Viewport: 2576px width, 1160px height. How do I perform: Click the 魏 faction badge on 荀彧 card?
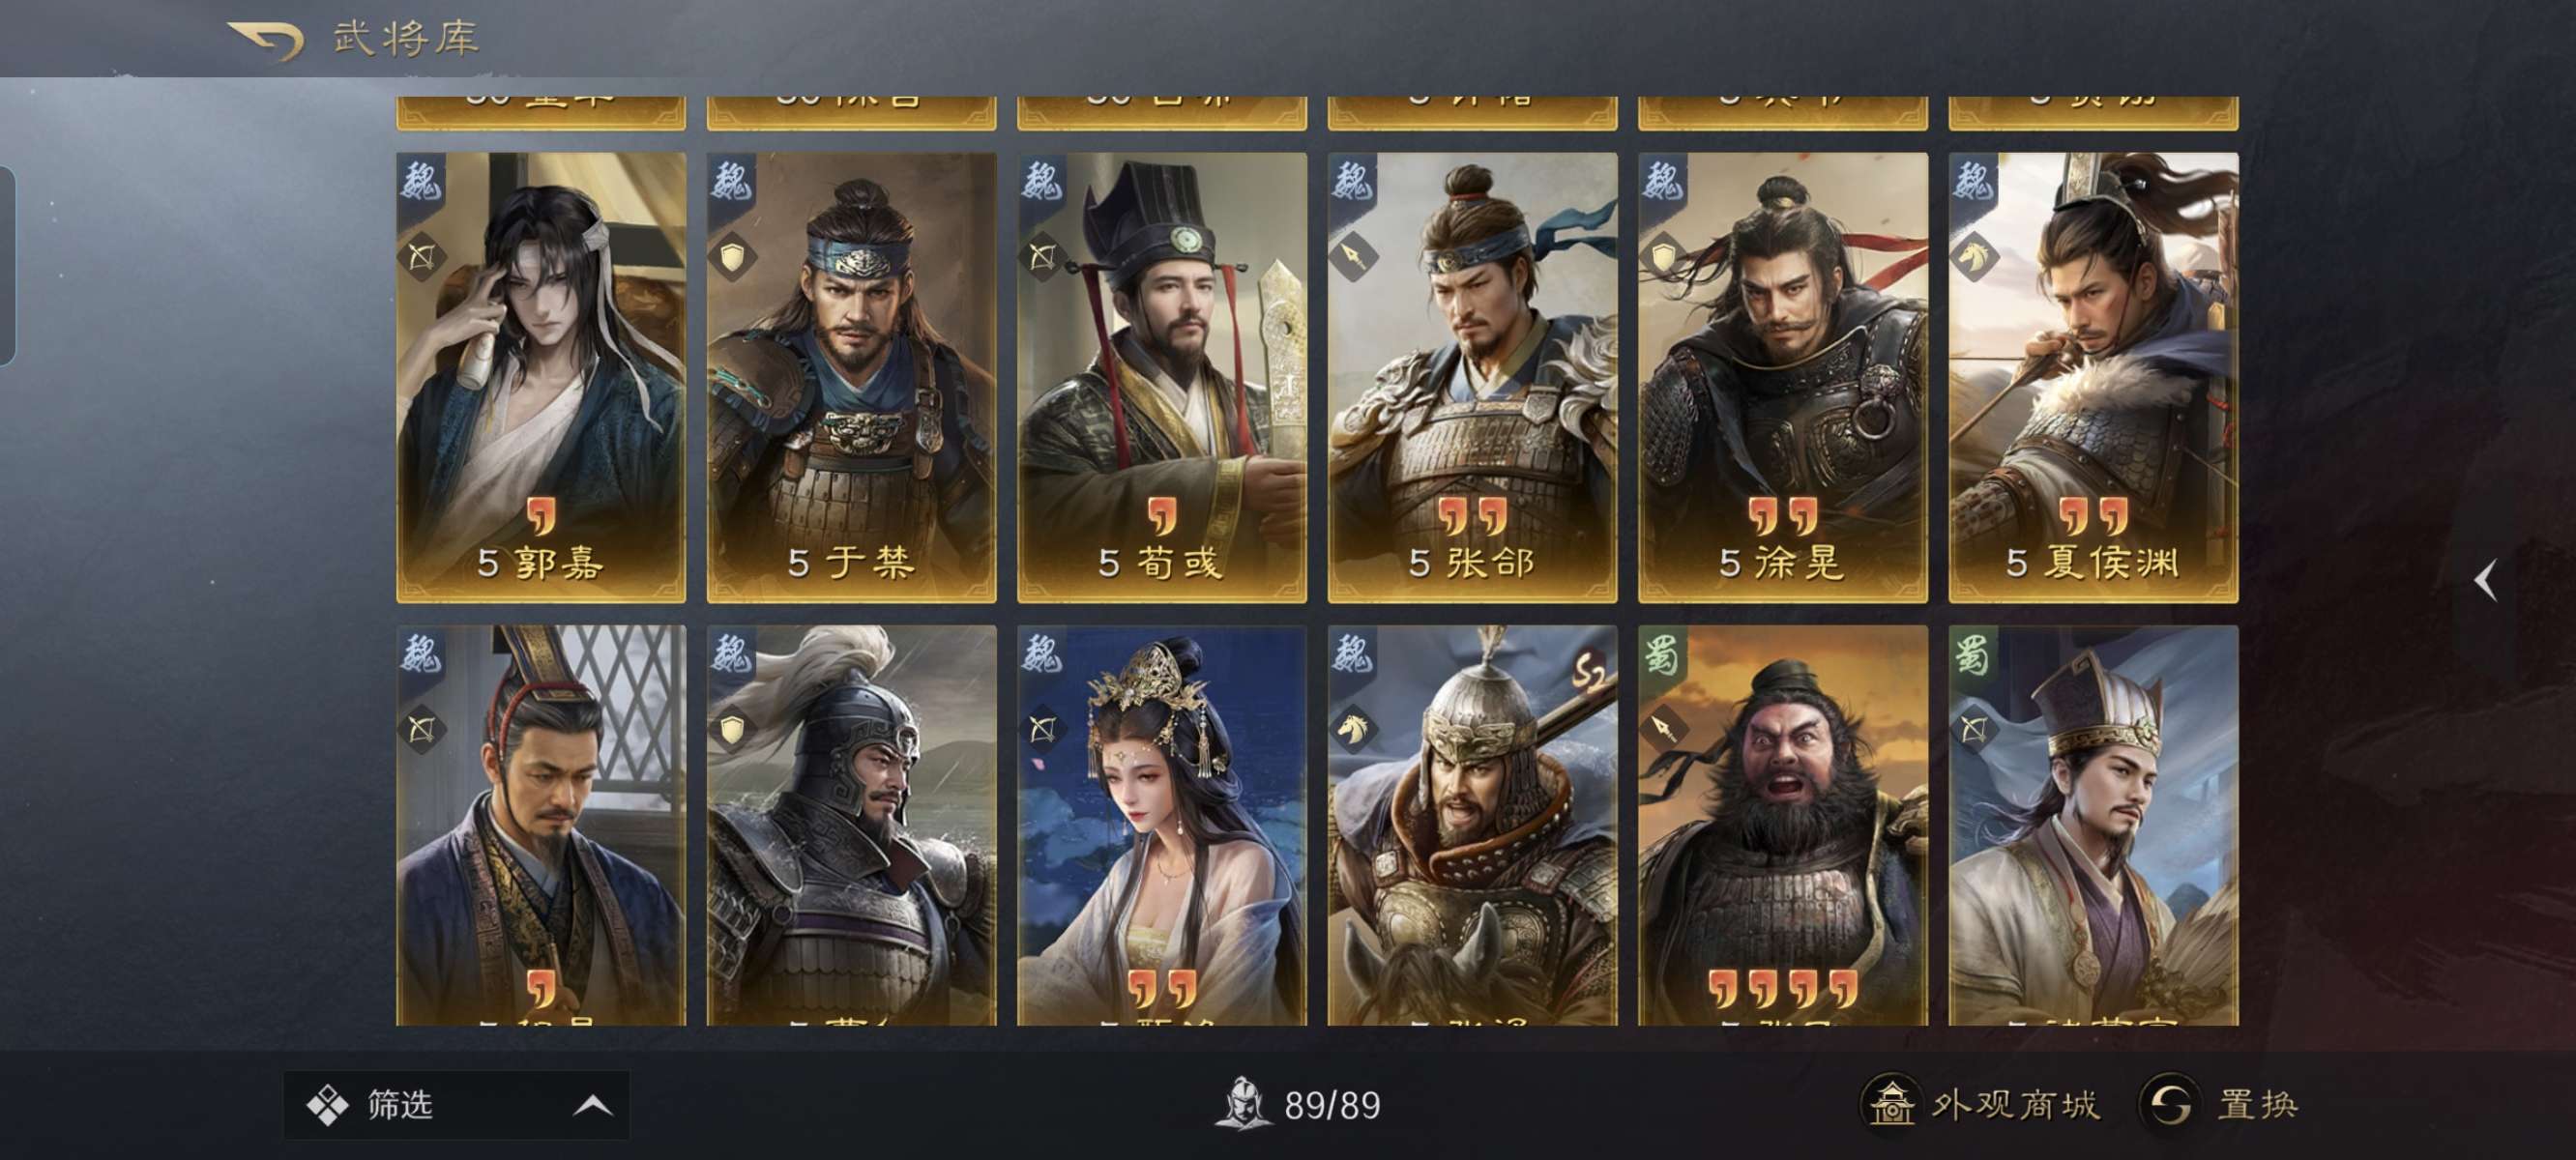1041,182
